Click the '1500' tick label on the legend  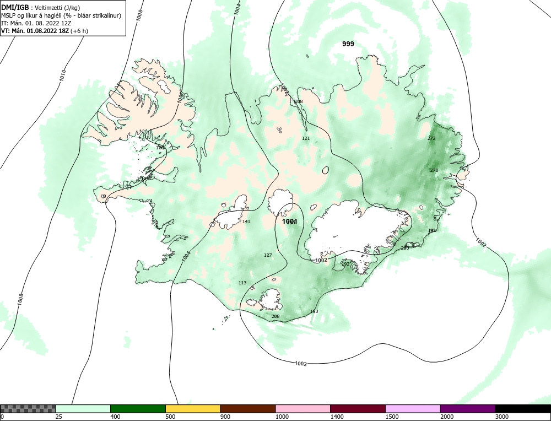click(x=391, y=417)
